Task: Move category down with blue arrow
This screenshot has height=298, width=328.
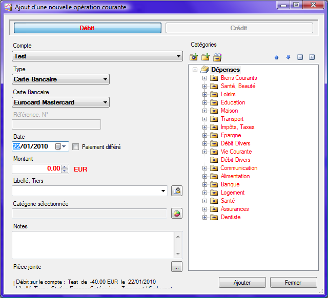Action: pyautogui.click(x=288, y=57)
